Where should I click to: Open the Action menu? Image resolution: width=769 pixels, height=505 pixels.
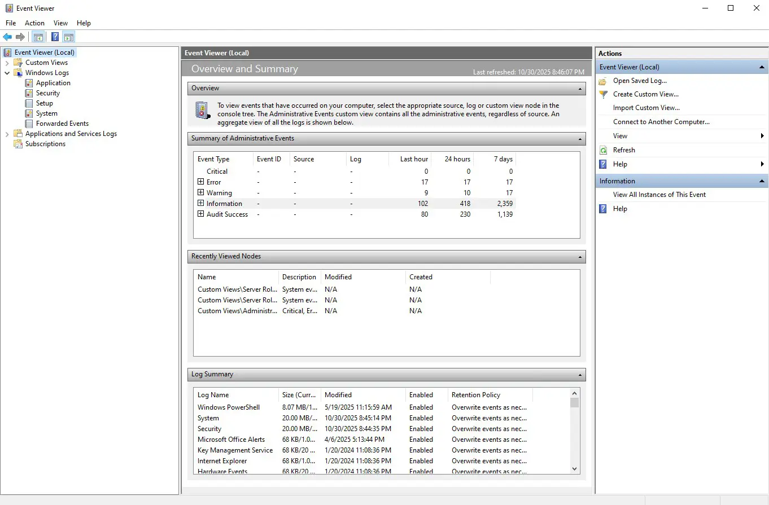pos(34,23)
